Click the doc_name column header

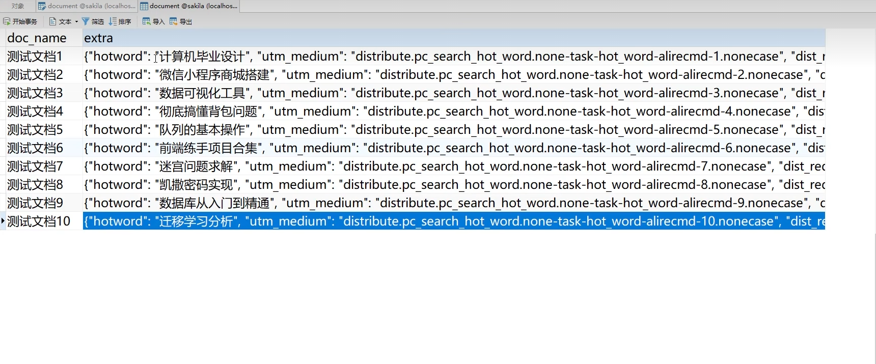pos(44,38)
